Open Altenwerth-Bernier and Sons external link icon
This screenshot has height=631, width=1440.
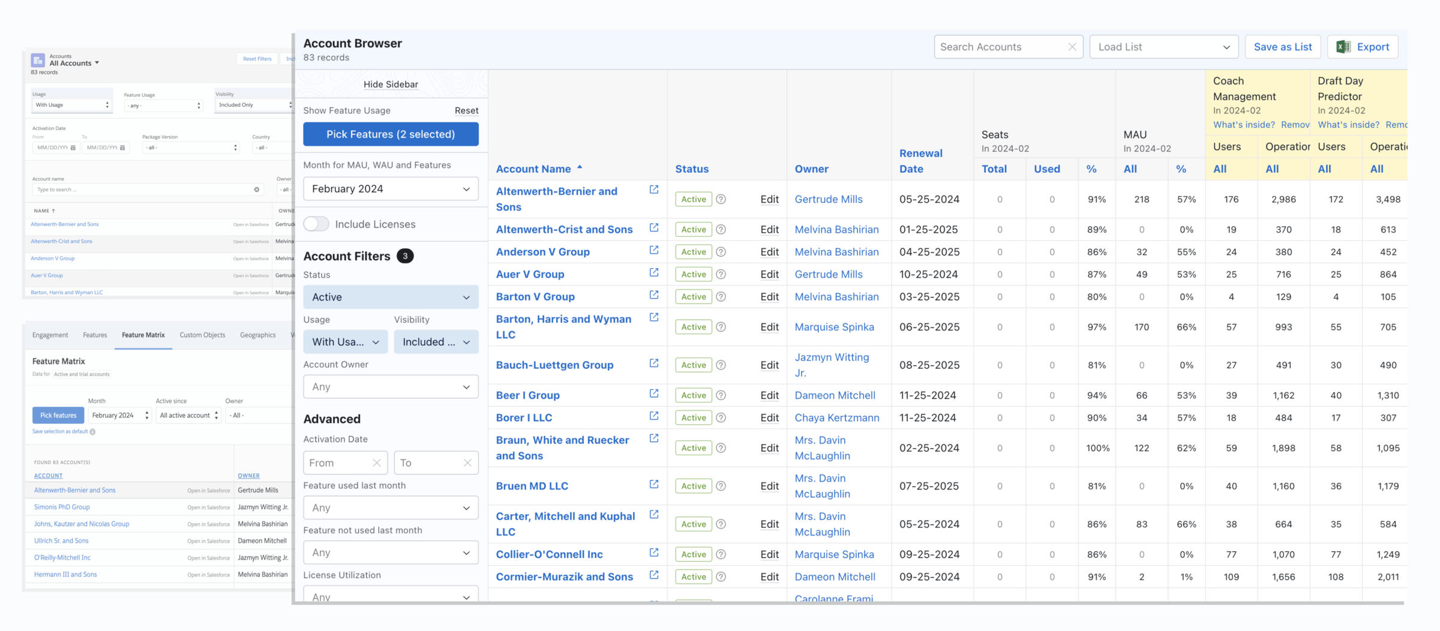pos(654,190)
